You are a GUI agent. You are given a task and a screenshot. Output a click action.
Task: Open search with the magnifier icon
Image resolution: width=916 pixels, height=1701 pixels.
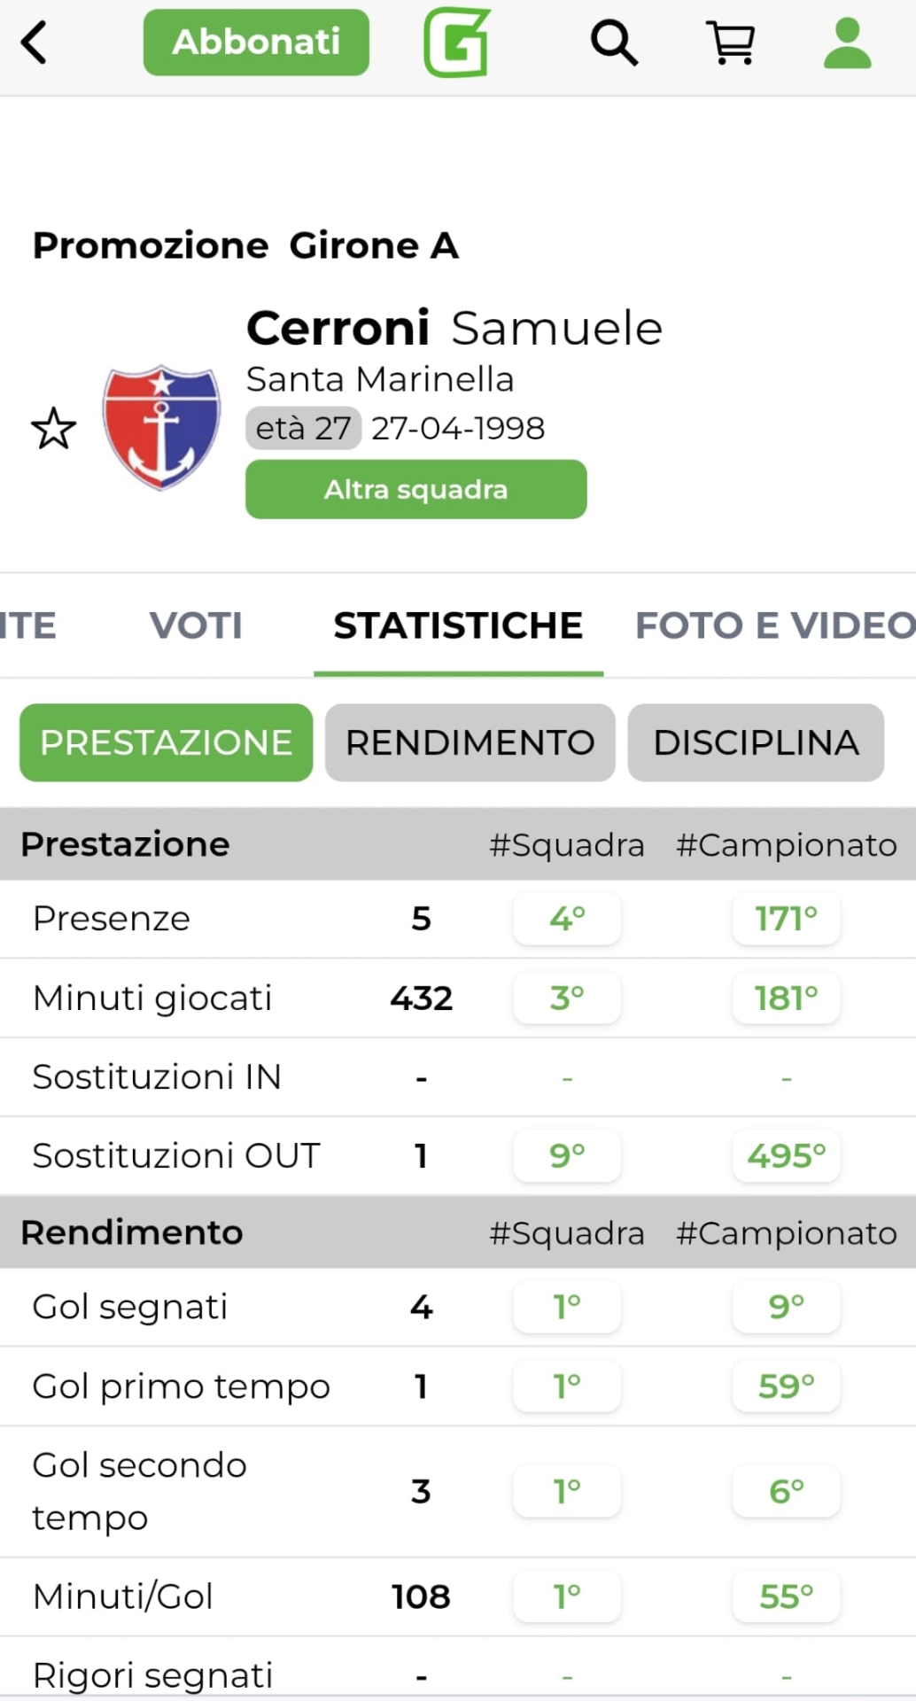click(614, 43)
